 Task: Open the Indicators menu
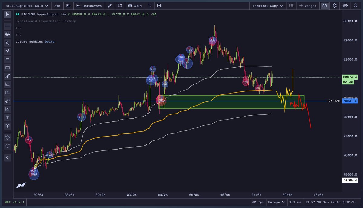pos(89,6)
